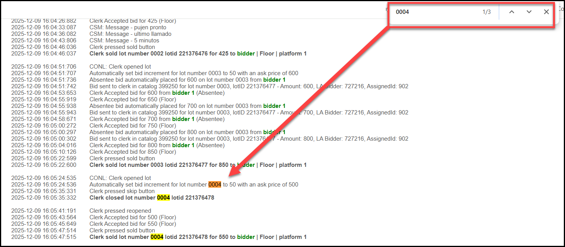This screenshot has height=247, width=565.
Task: Click the 'Bid sent to clerk' Amount: 800 line
Action: [249, 139]
